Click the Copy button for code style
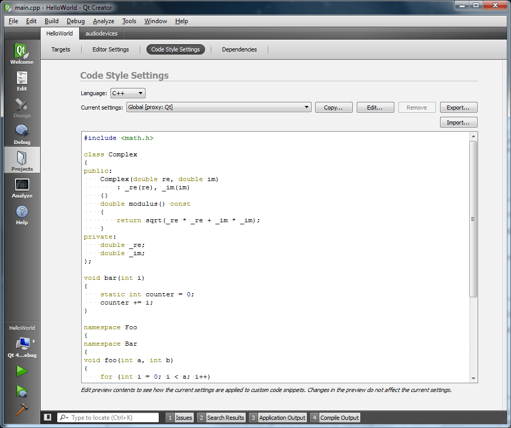The image size is (511, 428). click(x=333, y=107)
